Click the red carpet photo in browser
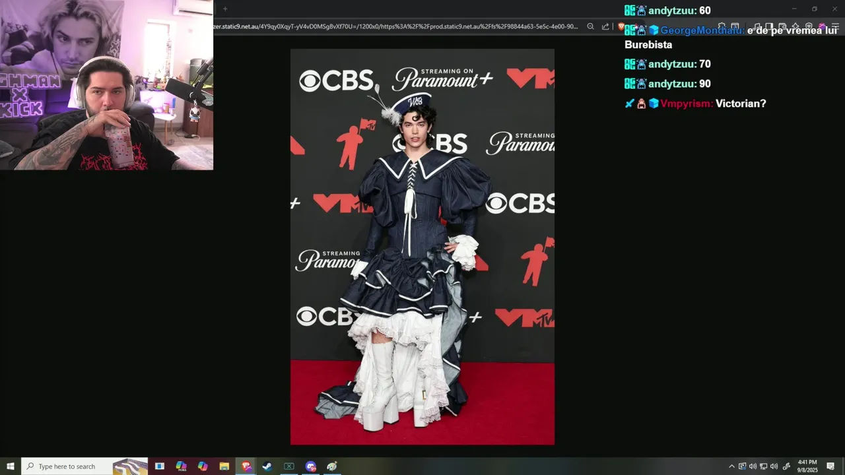 (x=422, y=247)
